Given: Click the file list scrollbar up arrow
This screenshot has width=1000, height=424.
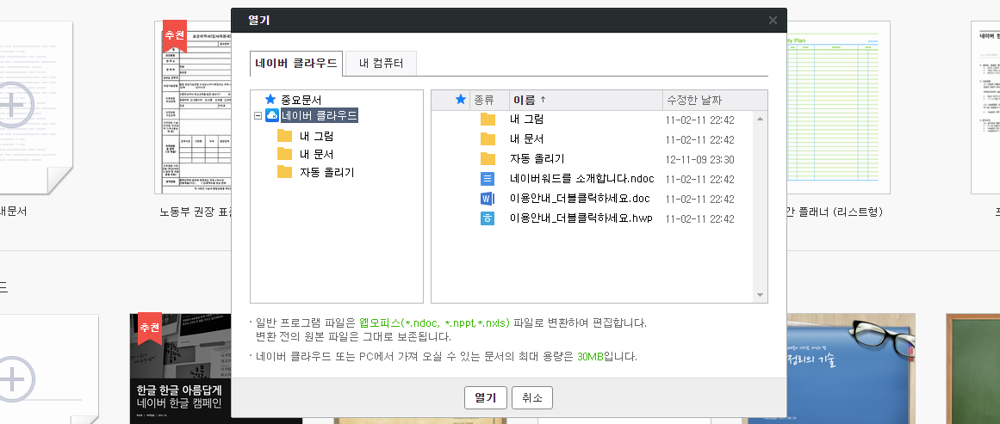Looking at the screenshot, I should tap(760, 119).
